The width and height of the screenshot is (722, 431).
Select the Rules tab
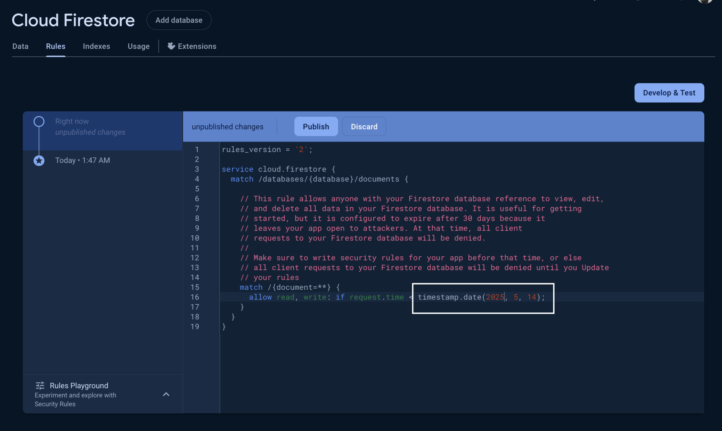click(55, 46)
